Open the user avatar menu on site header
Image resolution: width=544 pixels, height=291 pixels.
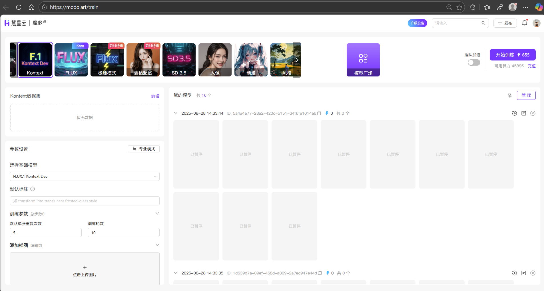pyautogui.click(x=537, y=23)
